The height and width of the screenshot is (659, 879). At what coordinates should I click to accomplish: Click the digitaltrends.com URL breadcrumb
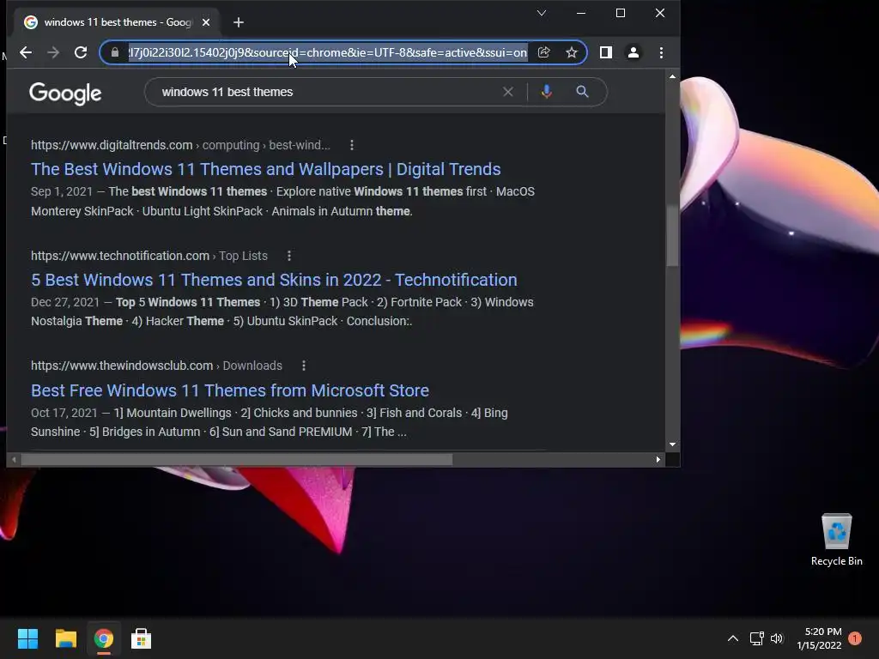(180, 145)
